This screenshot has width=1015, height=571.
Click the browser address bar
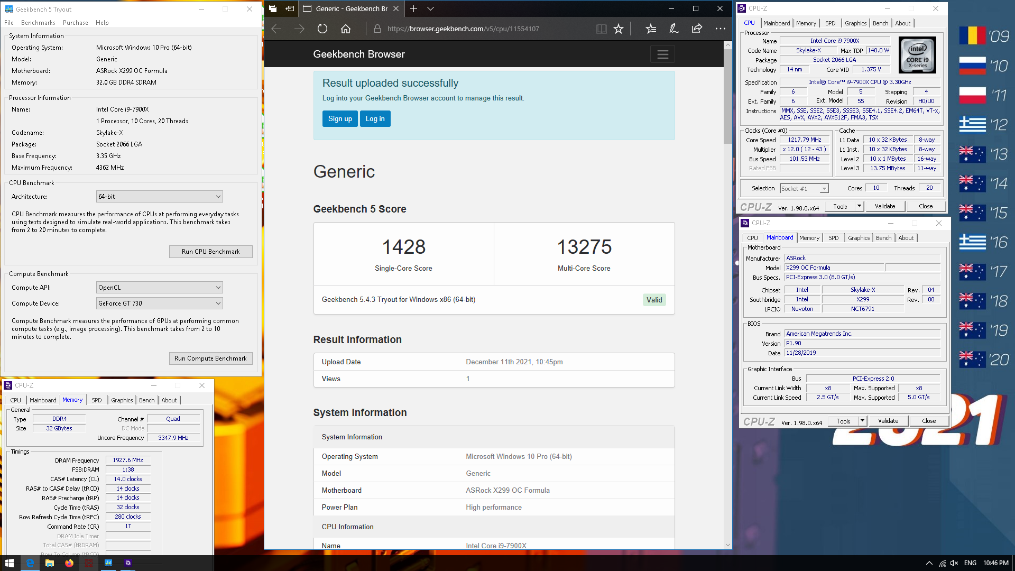481,29
